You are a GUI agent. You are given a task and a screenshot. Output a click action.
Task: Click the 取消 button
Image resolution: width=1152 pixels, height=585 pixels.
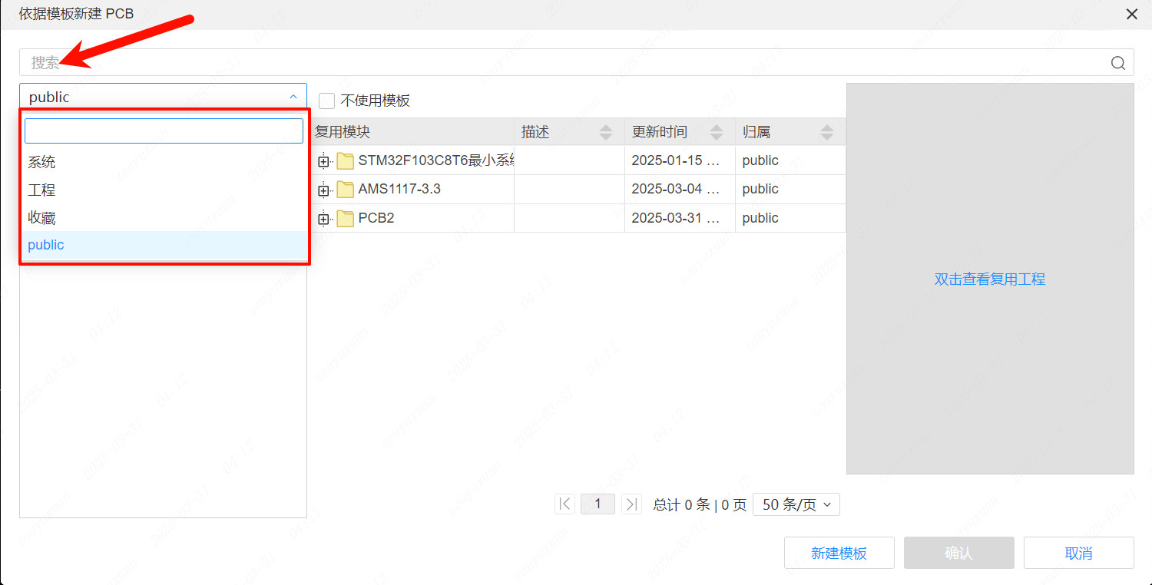coord(1078,553)
